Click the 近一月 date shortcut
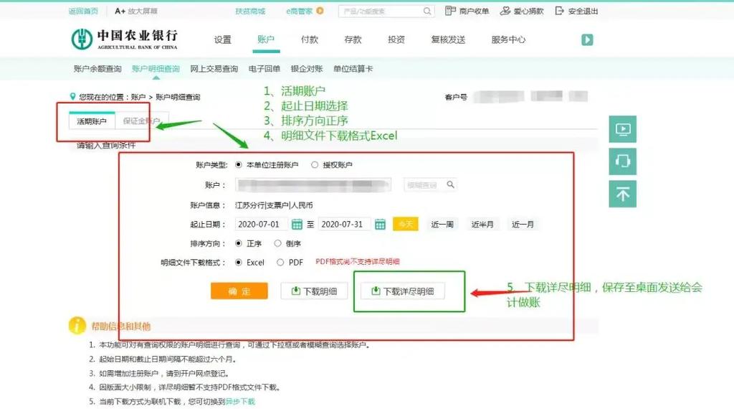Screen dimensions: 734x409 tap(523, 225)
